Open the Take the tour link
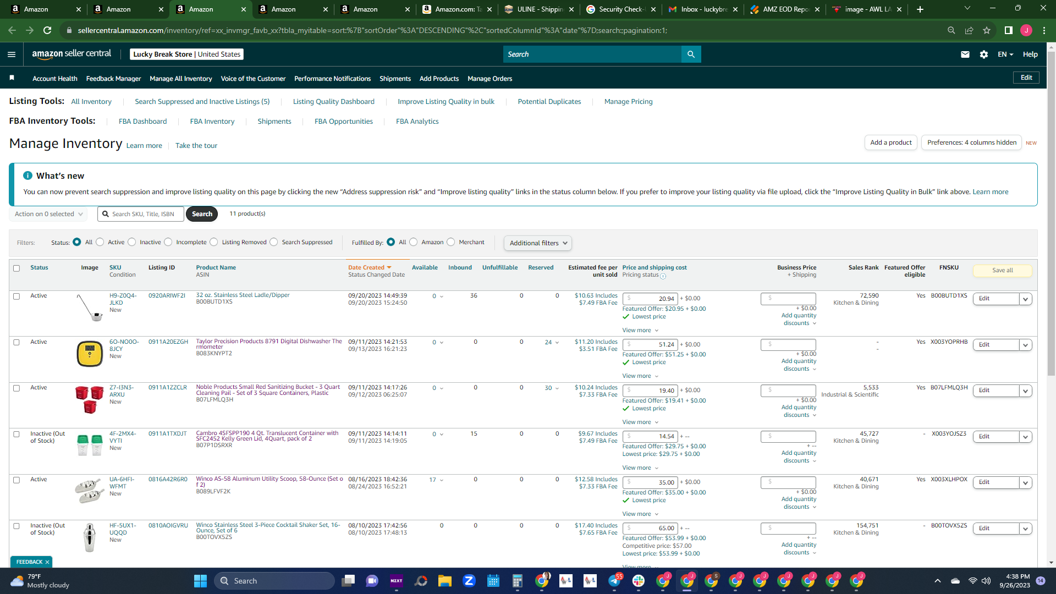 coord(196,146)
